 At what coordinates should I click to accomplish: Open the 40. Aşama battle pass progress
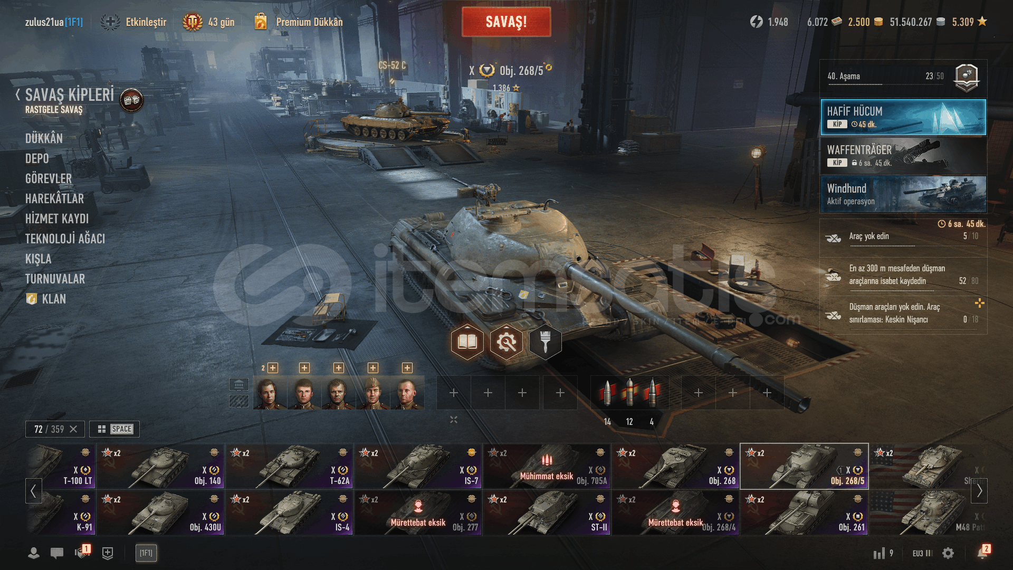tap(903, 78)
